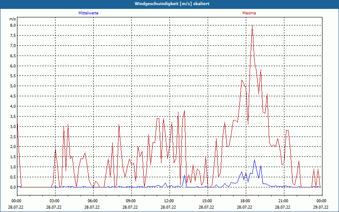This screenshot has height=212, width=339.
Task: Click the 21:00 time label on x-axis
Action: [284, 201]
